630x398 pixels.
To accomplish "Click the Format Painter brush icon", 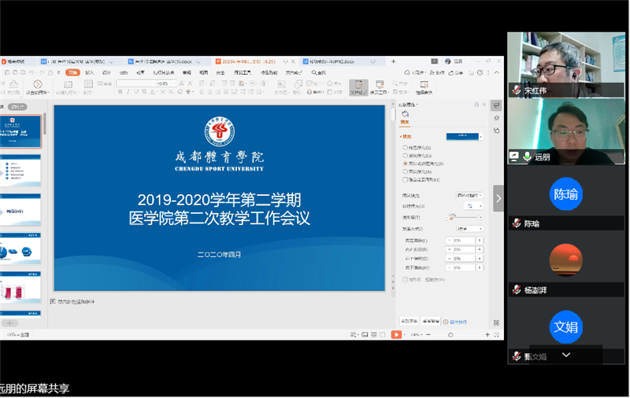I will [13, 84].
